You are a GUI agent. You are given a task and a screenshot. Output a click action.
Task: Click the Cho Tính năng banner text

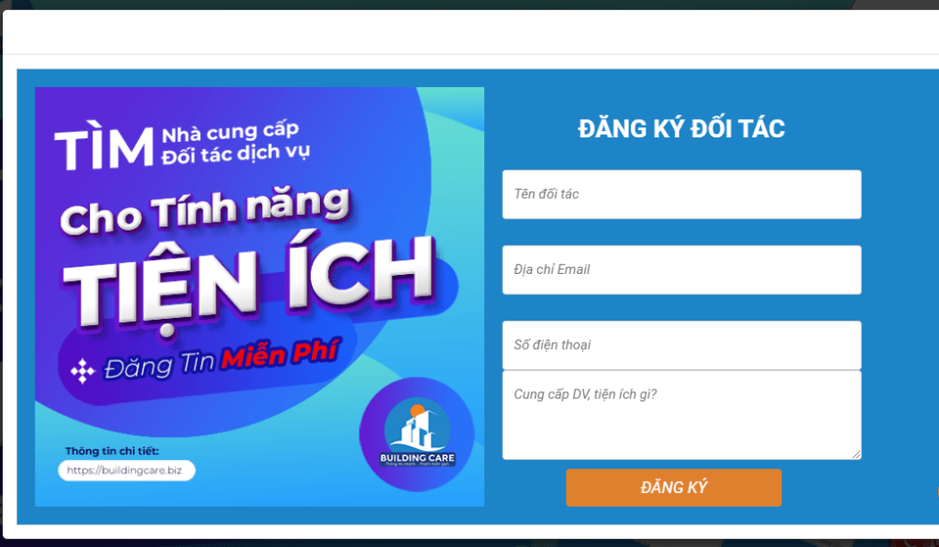click(204, 210)
